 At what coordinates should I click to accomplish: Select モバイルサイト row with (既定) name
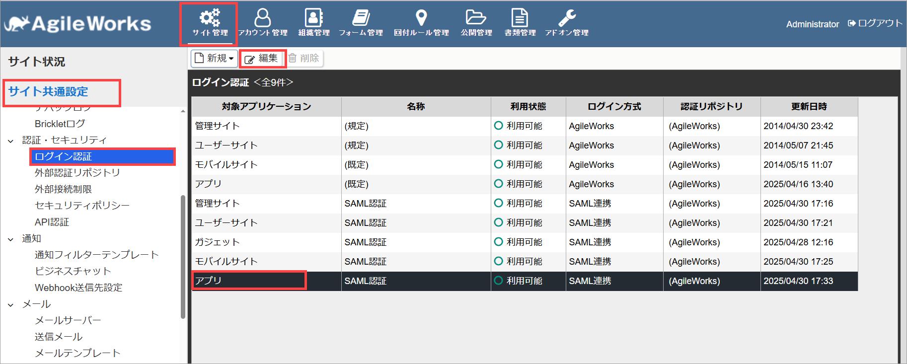click(x=525, y=165)
